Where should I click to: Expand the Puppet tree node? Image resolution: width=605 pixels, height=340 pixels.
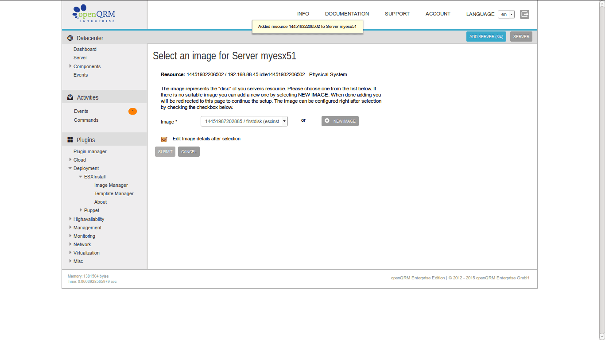(x=81, y=210)
